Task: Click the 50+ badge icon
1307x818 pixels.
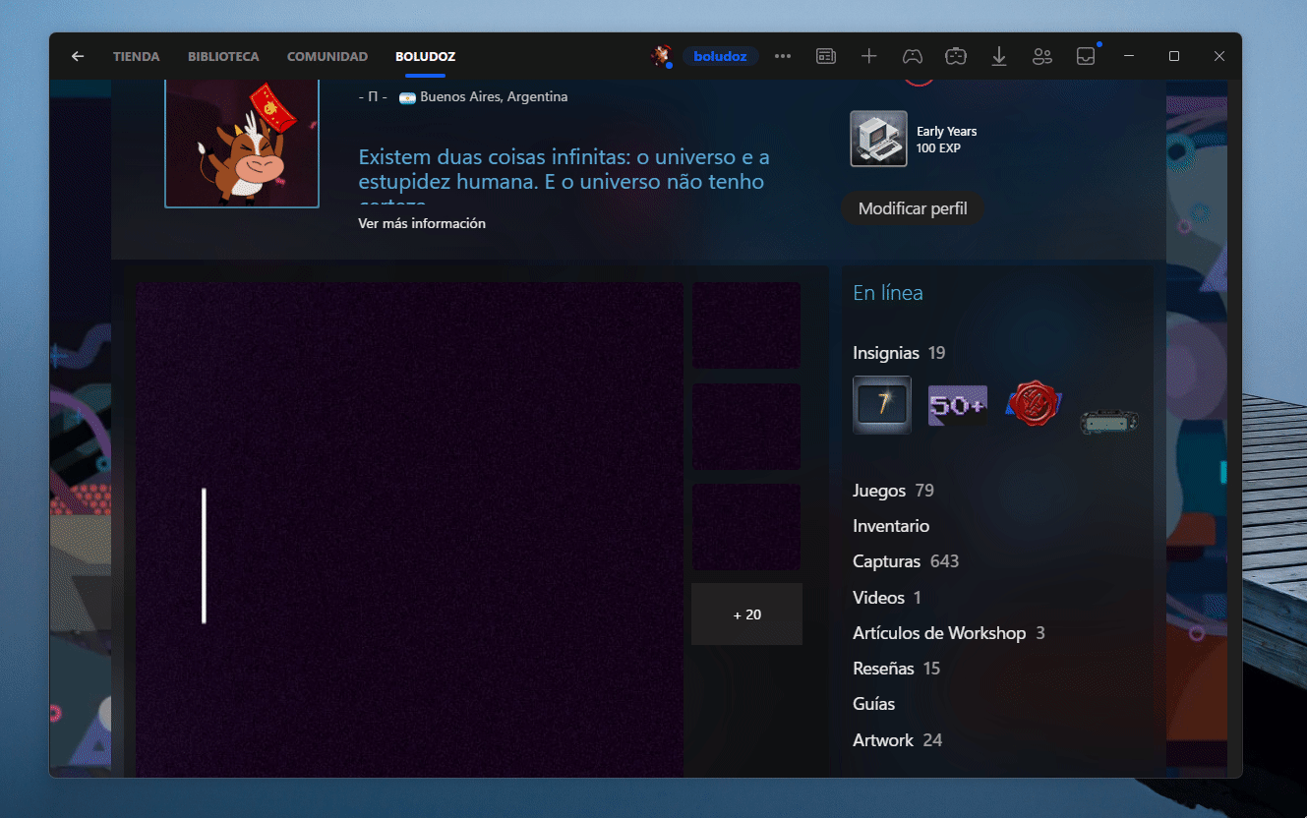Action: click(958, 405)
